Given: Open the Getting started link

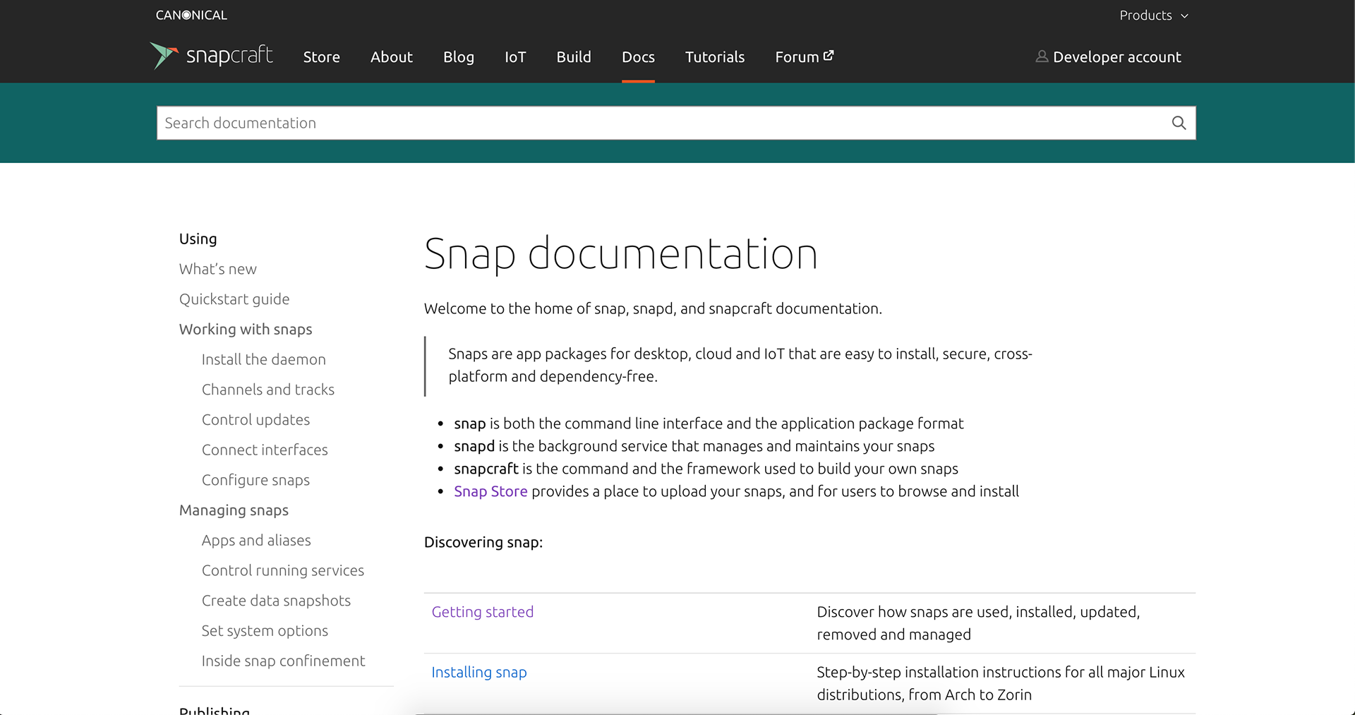Looking at the screenshot, I should [x=483, y=612].
